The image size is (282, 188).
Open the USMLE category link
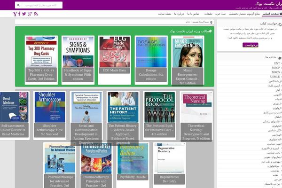(275, 77)
